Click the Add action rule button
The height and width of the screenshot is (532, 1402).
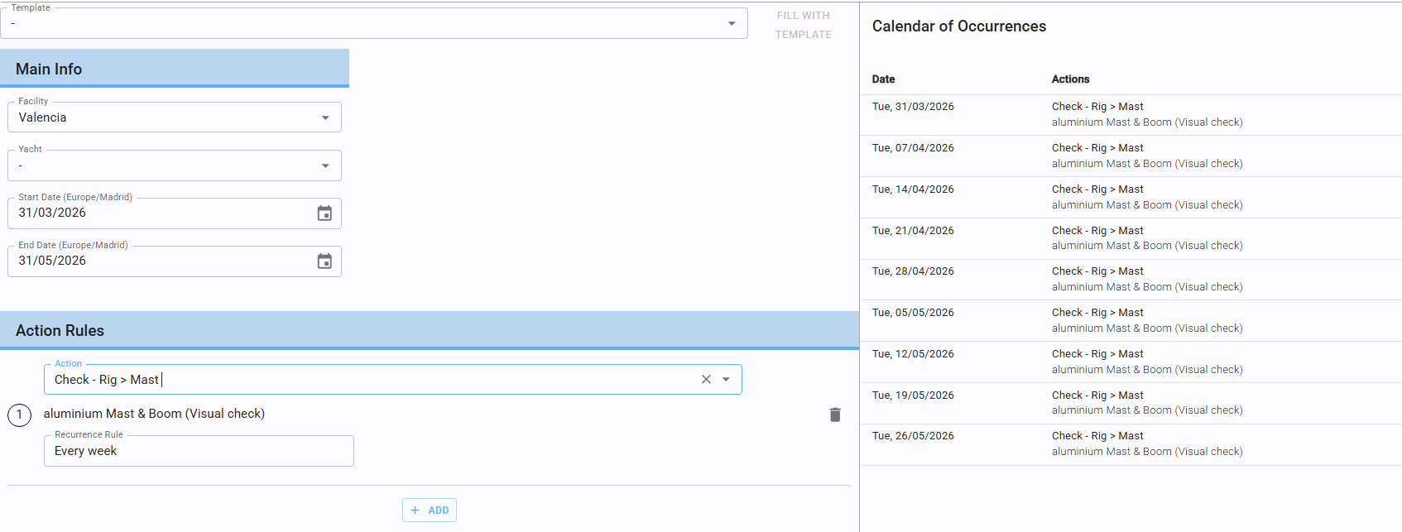pyautogui.click(x=430, y=510)
